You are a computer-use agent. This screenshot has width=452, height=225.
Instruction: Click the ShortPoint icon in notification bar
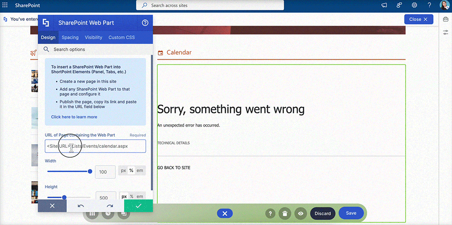(5, 19)
